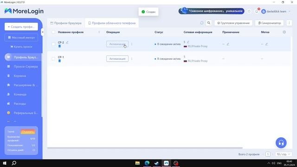Click ENG language indicator
This screenshot has width=297, height=167.
click(279, 163)
